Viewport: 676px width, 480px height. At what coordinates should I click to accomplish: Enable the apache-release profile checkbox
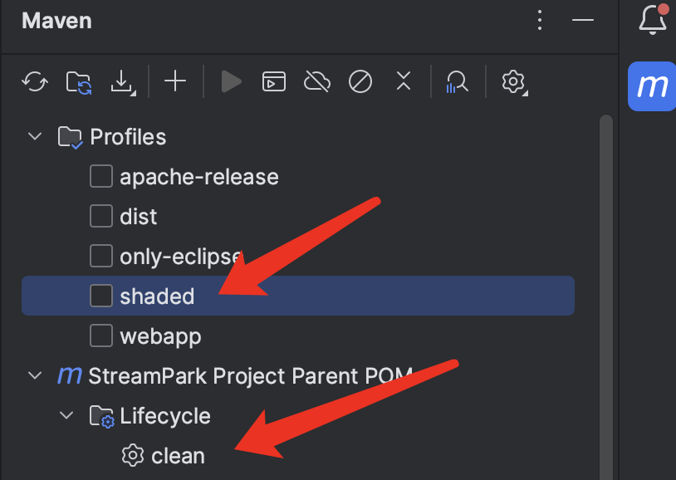(101, 177)
